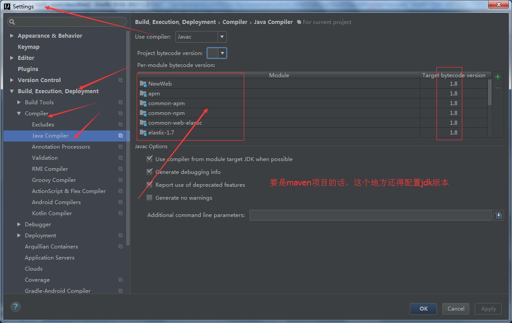Click the green plus add module icon
512x323 pixels.
(498, 77)
